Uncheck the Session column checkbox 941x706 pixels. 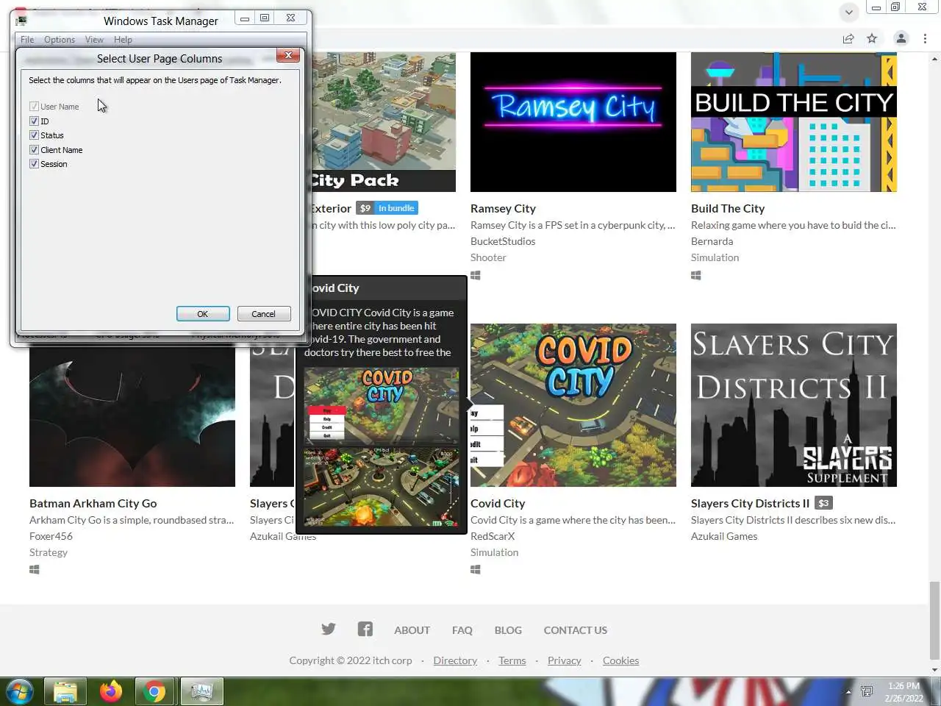pos(34,164)
